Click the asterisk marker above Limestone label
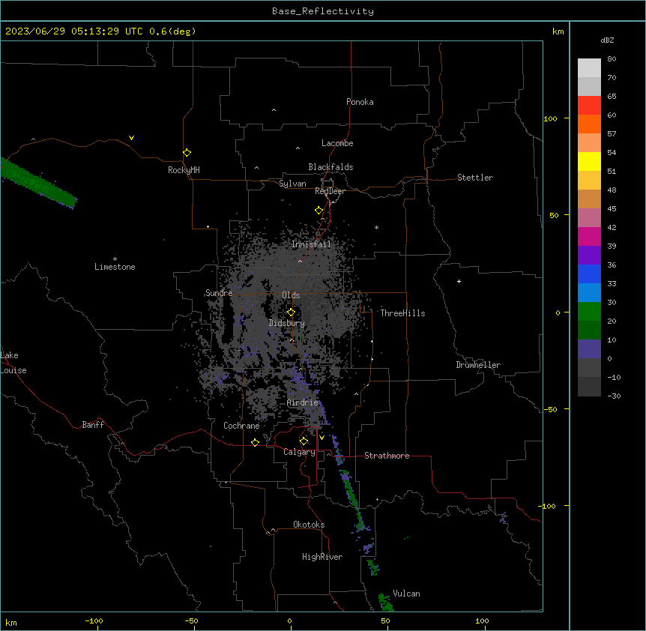646x631 pixels. (x=115, y=259)
